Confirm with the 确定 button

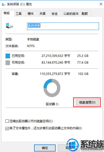[45, 148]
